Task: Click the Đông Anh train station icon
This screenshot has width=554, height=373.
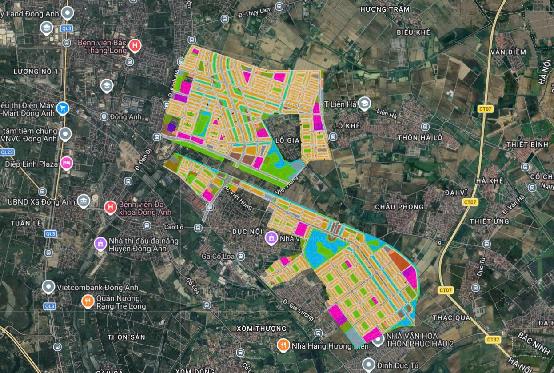Action: 104,117
